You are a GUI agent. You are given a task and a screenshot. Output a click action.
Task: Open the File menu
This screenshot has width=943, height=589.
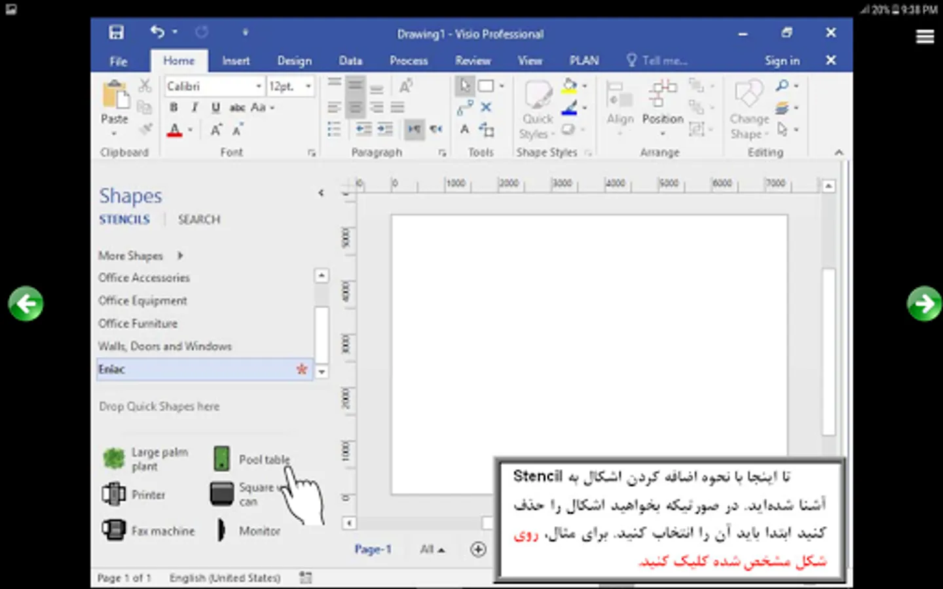(119, 62)
